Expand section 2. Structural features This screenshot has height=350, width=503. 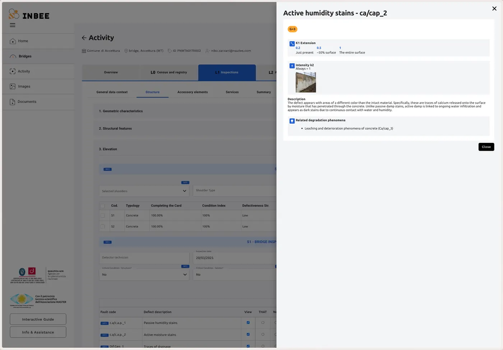[x=185, y=129]
